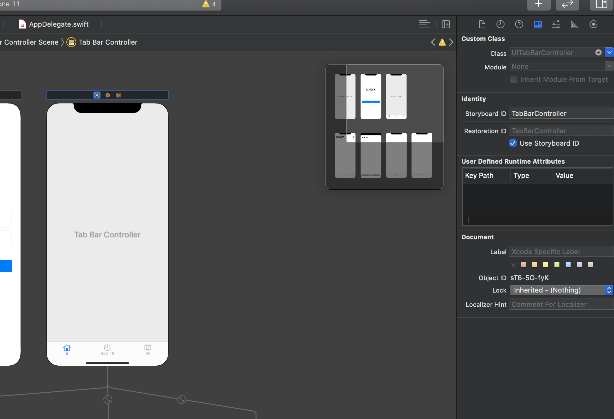Open the Quick Help inspector icon

(x=519, y=24)
